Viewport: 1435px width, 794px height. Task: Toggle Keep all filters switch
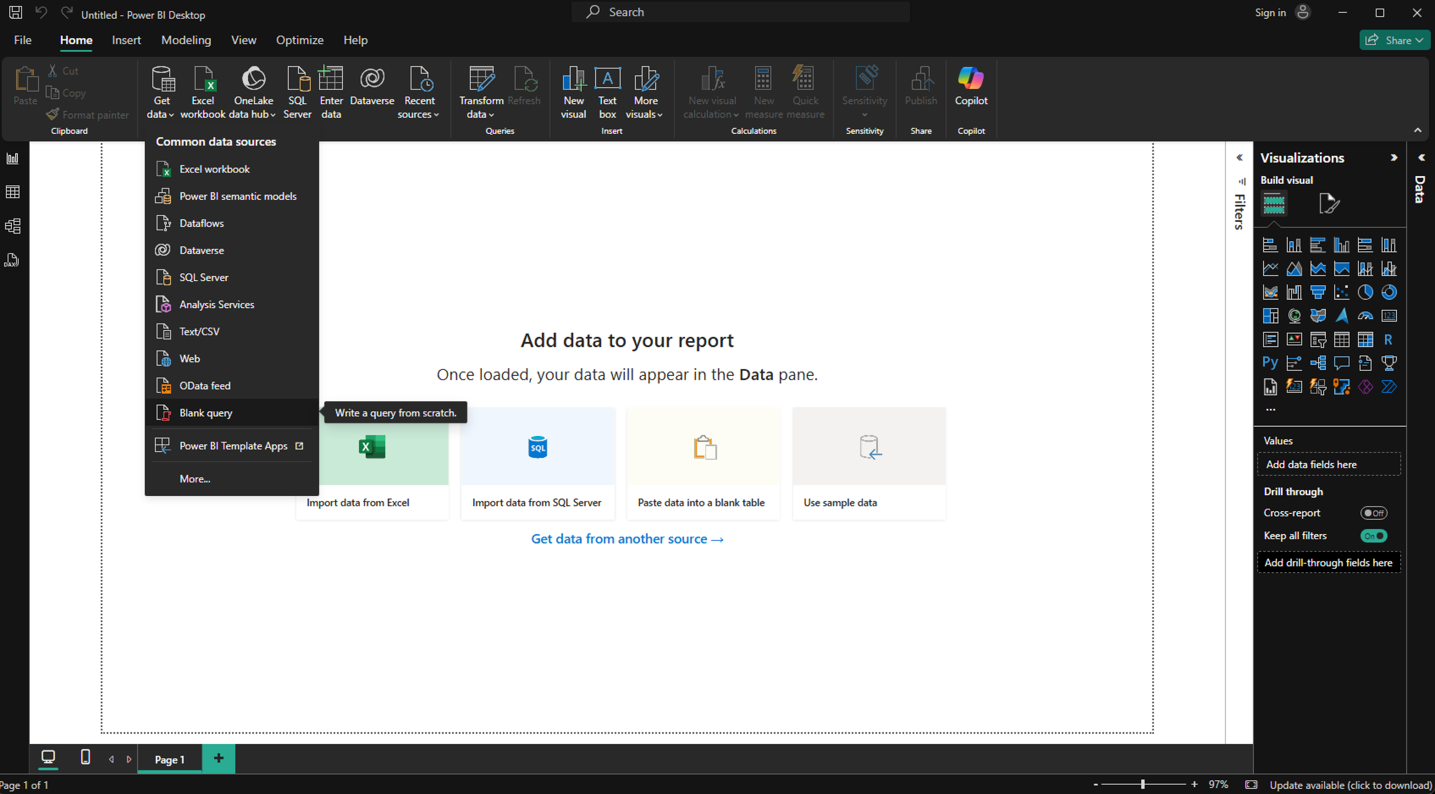click(1373, 536)
